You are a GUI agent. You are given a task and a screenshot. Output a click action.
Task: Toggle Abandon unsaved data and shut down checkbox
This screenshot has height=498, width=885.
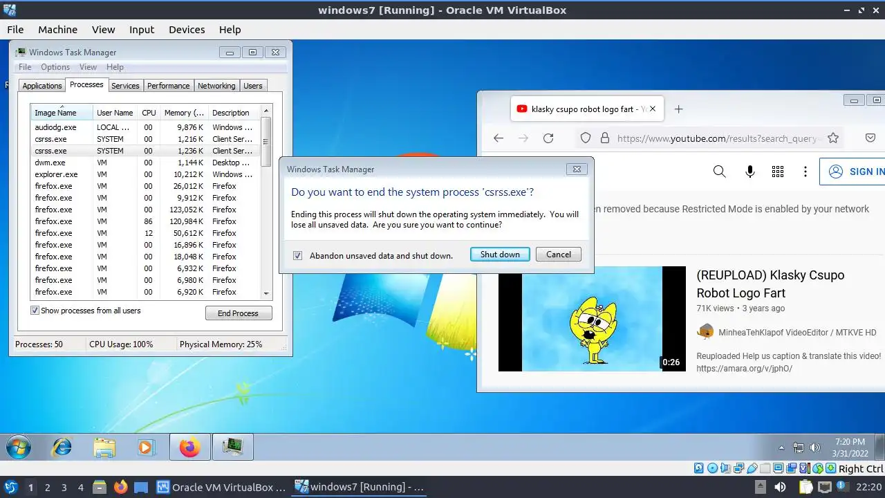(x=297, y=255)
